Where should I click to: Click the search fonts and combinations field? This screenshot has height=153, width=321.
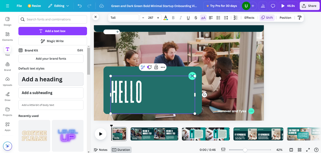53,19
